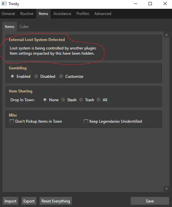Click the Reset Everything button
172x207 pixels.
(56, 201)
